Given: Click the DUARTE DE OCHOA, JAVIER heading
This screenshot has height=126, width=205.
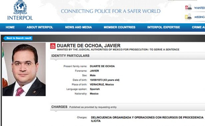Looking at the screenshot, I should pos(89,46).
